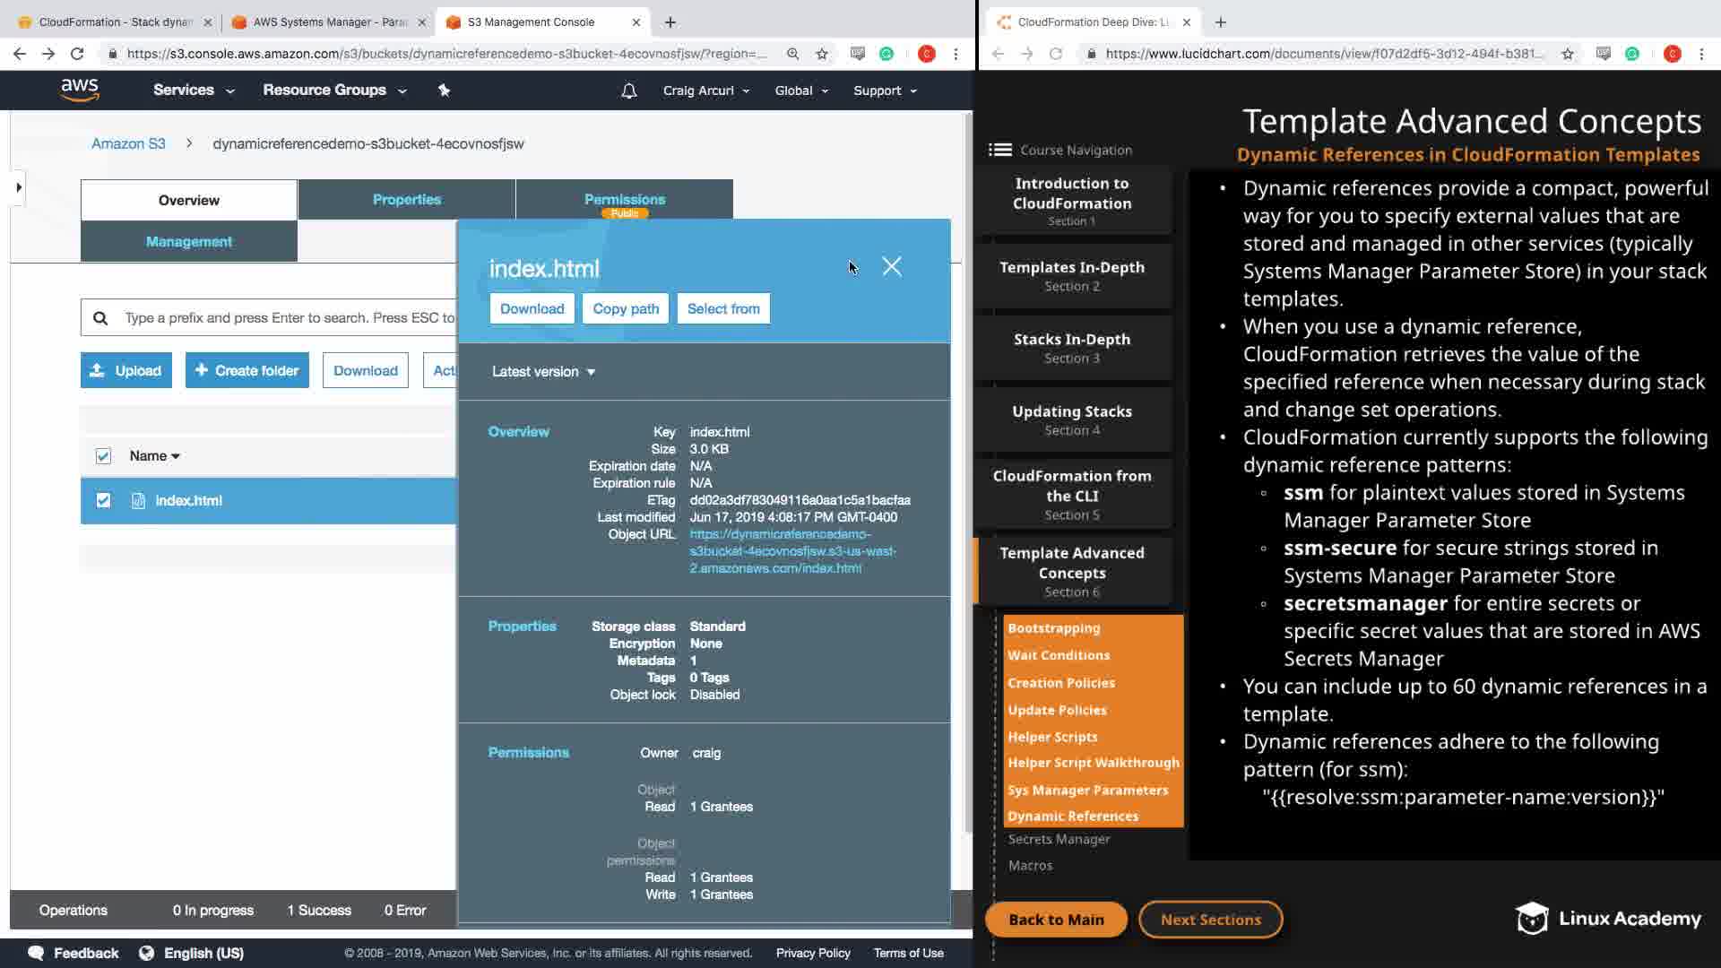Expand the Resource Groups menu

tap(333, 90)
